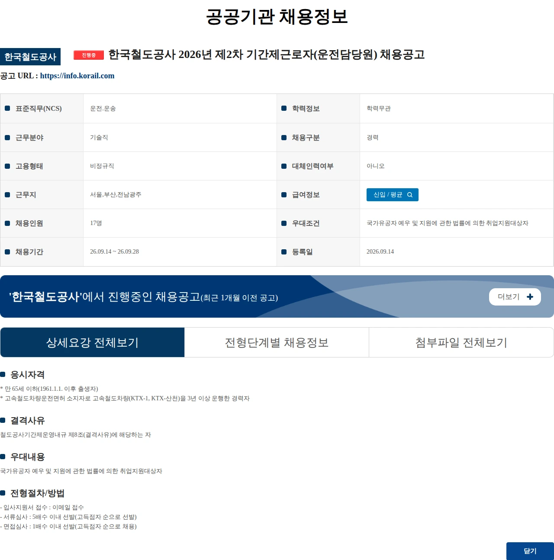Click the 고용형태 label

click(29, 166)
